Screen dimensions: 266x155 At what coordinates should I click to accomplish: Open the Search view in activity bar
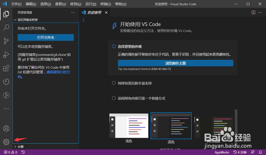click(6, 28)
